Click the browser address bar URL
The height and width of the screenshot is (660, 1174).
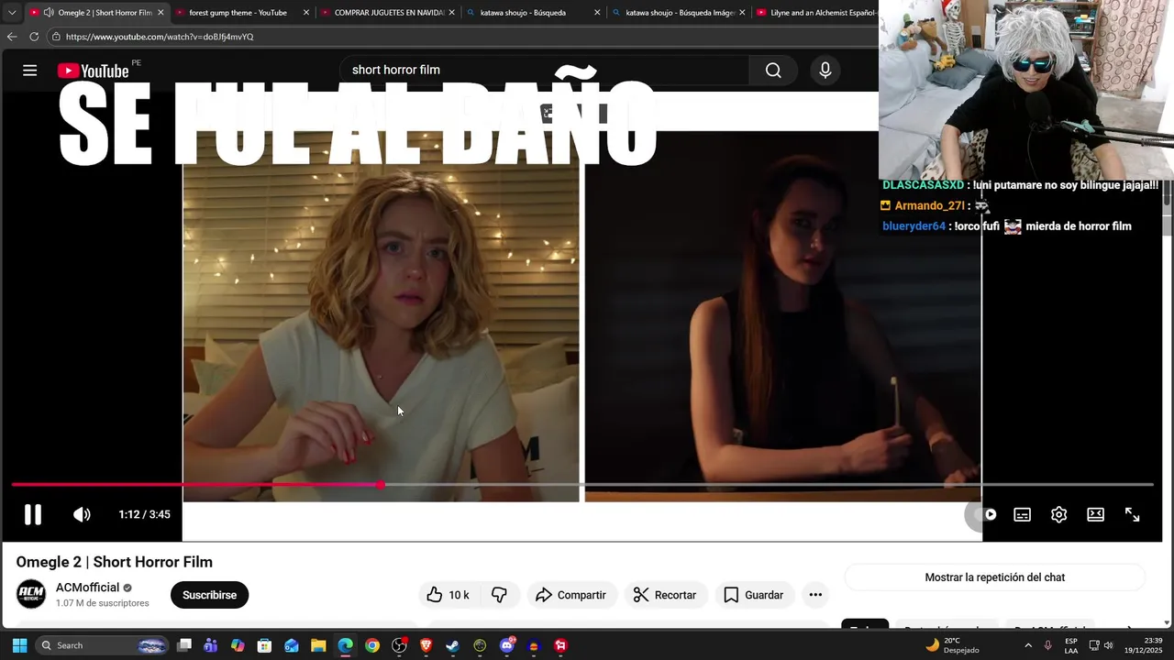(160, 37)
